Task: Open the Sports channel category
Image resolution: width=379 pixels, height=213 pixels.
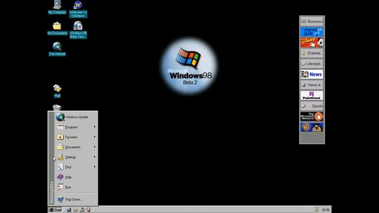Action: pos(312,106)
